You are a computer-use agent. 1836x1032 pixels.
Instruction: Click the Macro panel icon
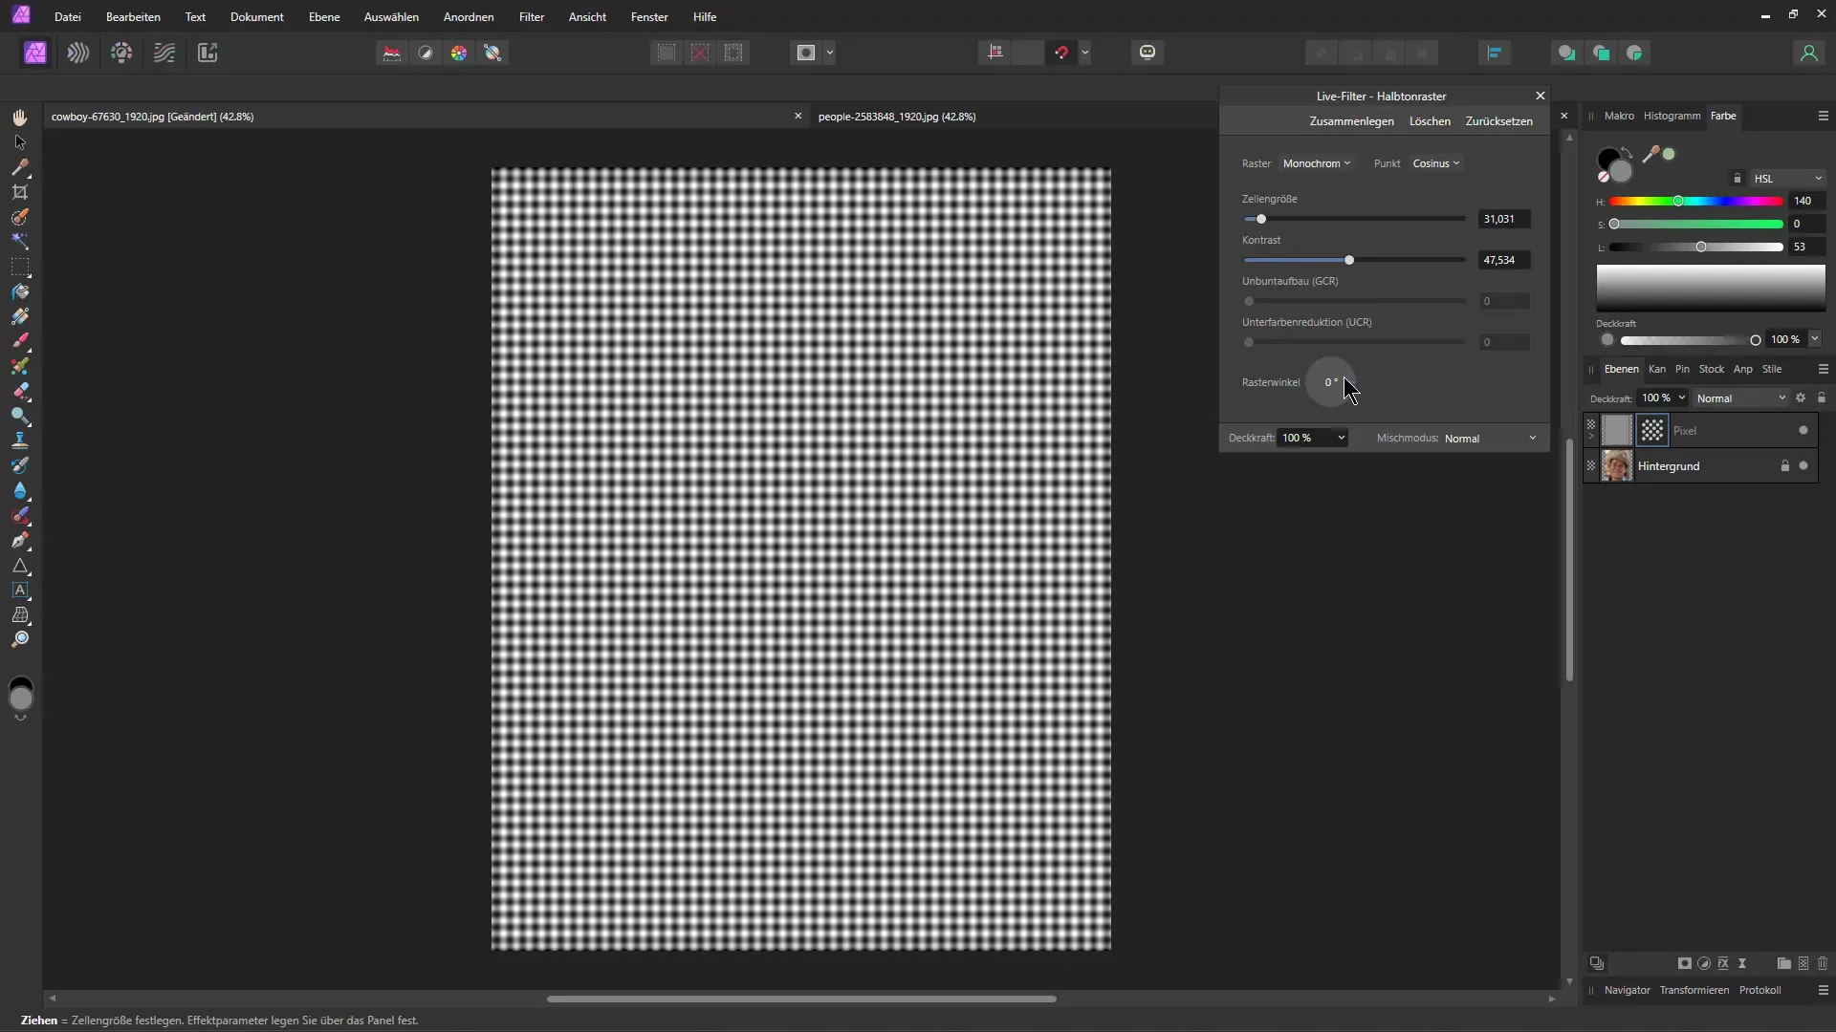click(1619, 115)
